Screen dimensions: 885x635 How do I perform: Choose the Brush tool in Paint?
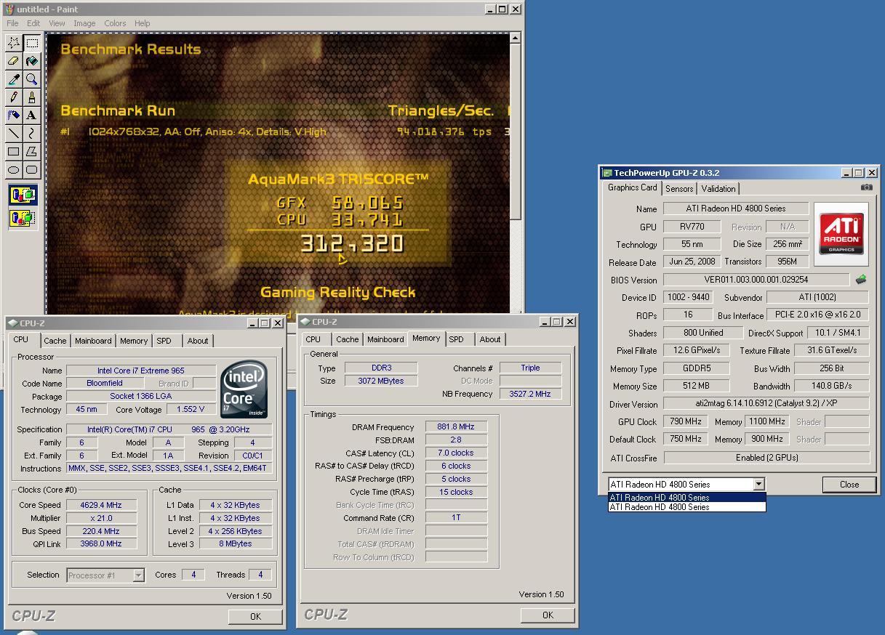tap(32, 97)
